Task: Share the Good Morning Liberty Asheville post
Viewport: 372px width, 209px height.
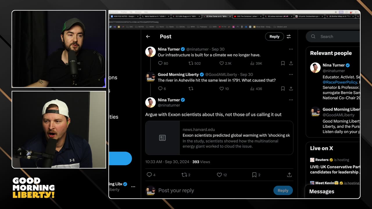Action: point(291,89)
